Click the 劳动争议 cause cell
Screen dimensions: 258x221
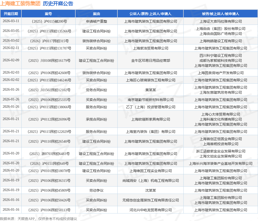click(96, 190)
